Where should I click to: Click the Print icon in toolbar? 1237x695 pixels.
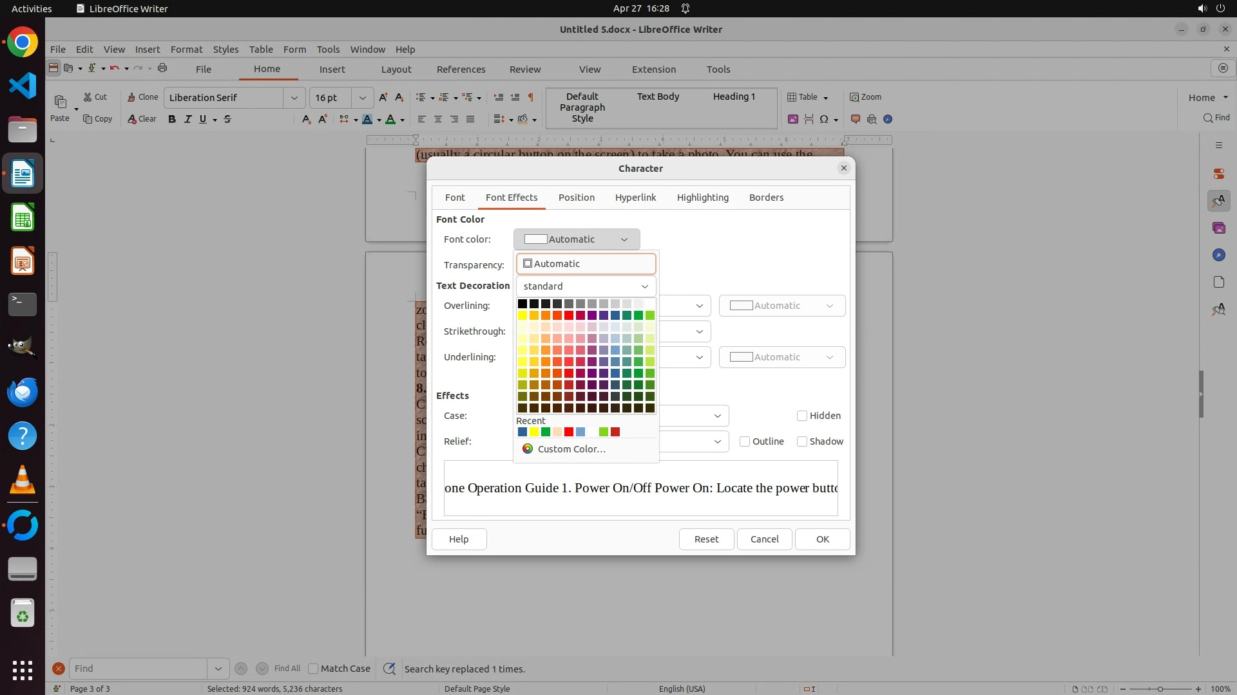point(162,68)
